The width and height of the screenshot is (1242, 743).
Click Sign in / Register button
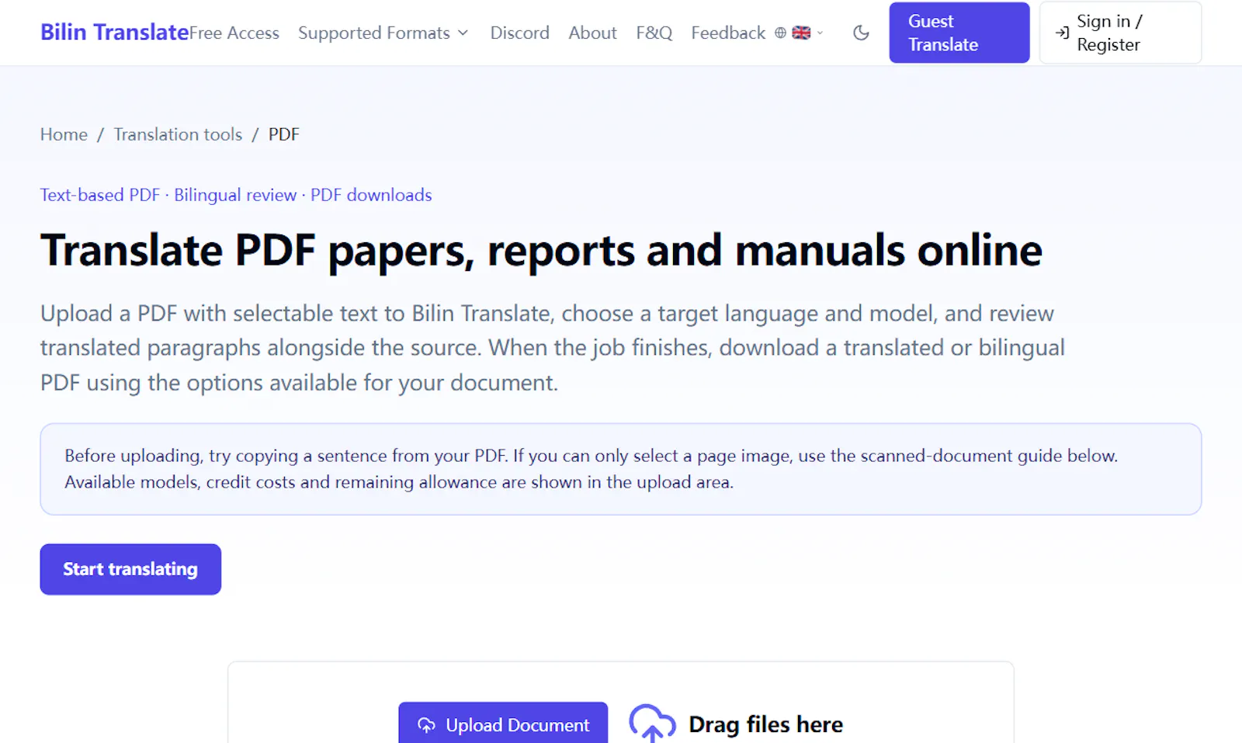click(x=1120, y=33)
